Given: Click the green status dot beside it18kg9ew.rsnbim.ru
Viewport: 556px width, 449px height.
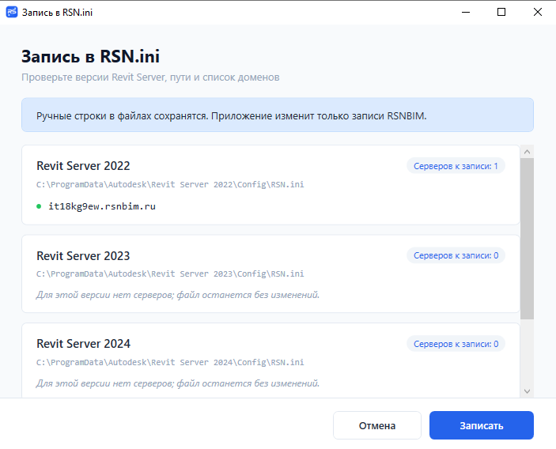Looking at the screenshot, I should [39, 206].
